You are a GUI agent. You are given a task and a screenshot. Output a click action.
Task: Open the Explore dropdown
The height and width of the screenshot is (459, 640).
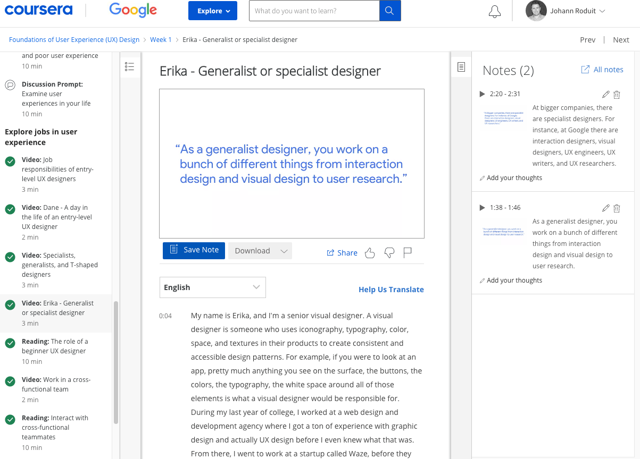point(213,11)
